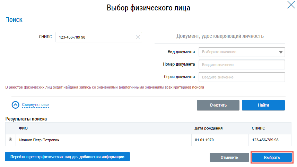Click the СНИЛС column header in results
Image resolution: width=297 pixels, height=167 pixels.
click(x=258, y=128)
